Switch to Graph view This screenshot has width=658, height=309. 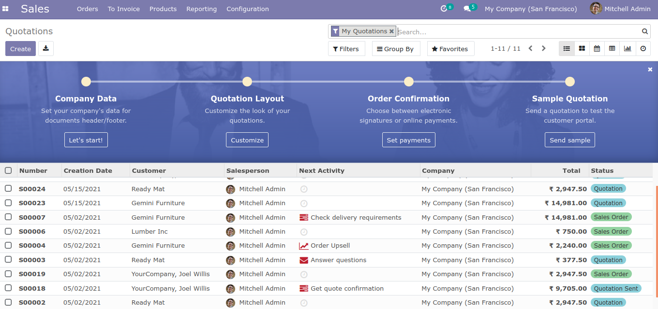(628, 49)
